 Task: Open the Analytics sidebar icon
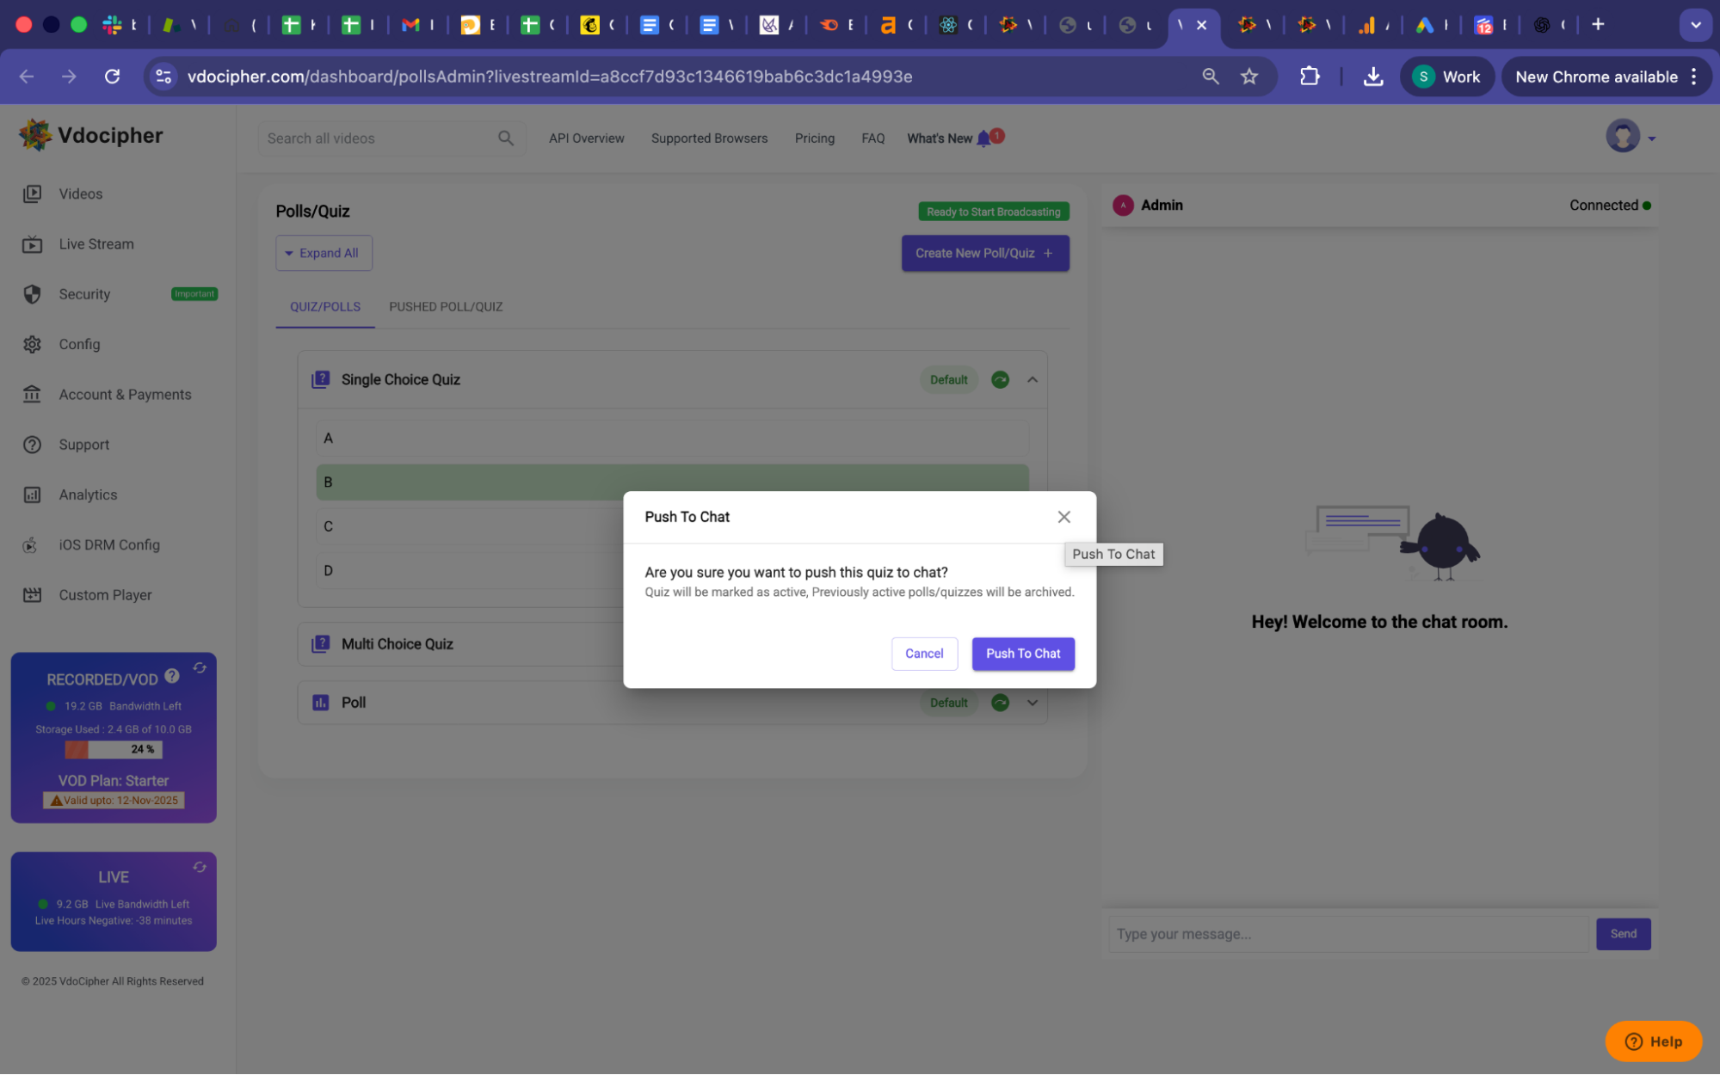point(32,495)
